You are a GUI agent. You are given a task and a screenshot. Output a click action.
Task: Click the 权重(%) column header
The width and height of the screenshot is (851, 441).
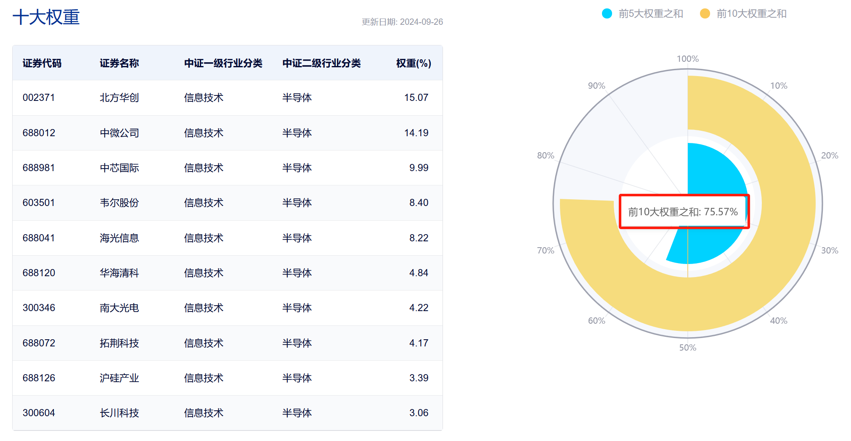414,63
